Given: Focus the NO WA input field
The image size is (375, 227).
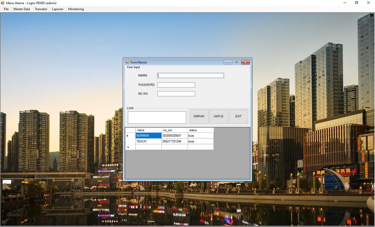Looking at the screenshot, I should [176, 94].
